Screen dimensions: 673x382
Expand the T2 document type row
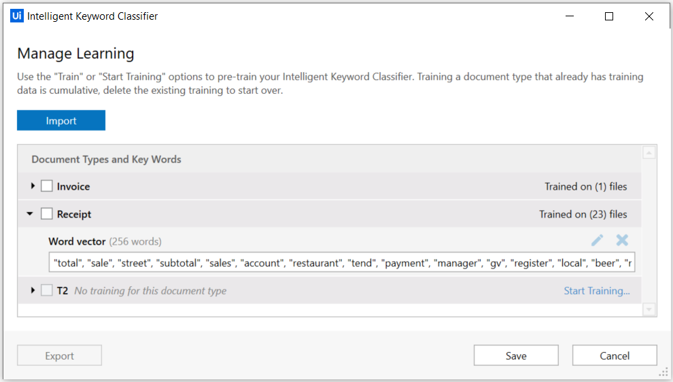(x=33, y=290)
